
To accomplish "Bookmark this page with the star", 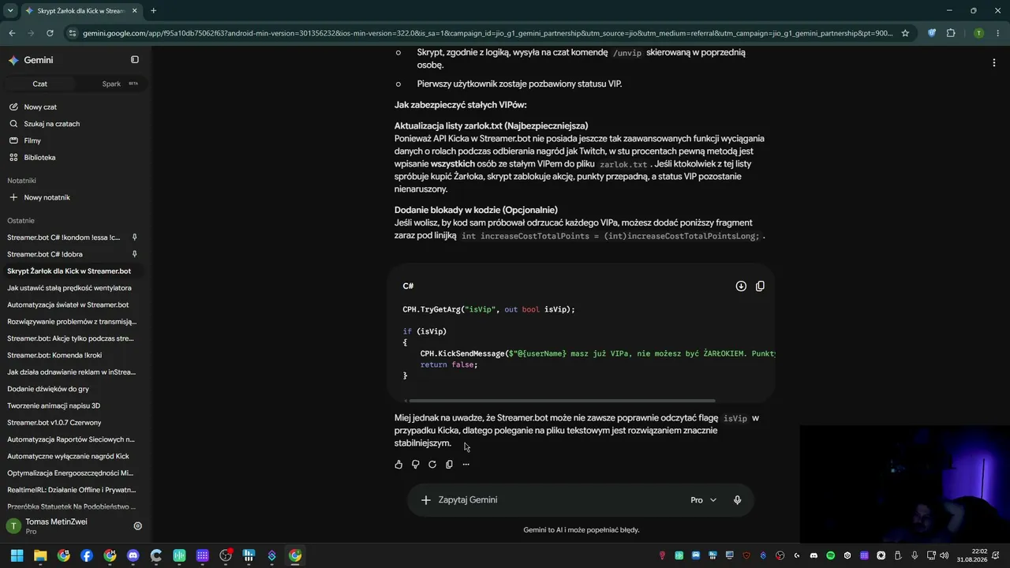I will 905,33.
